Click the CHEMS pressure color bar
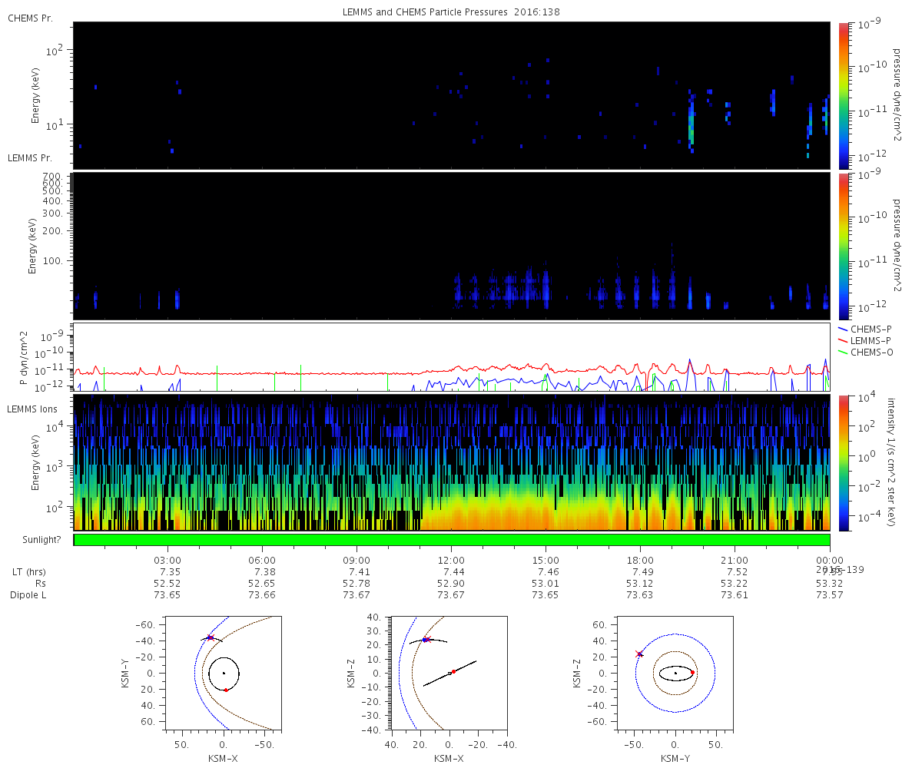Screen dimensions: 922x768 [x=844, y=95]
